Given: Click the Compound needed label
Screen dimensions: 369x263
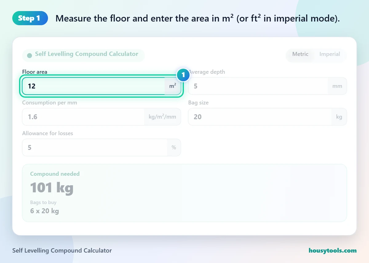Looking at the screenshot, I should click(x=55, y=174).
